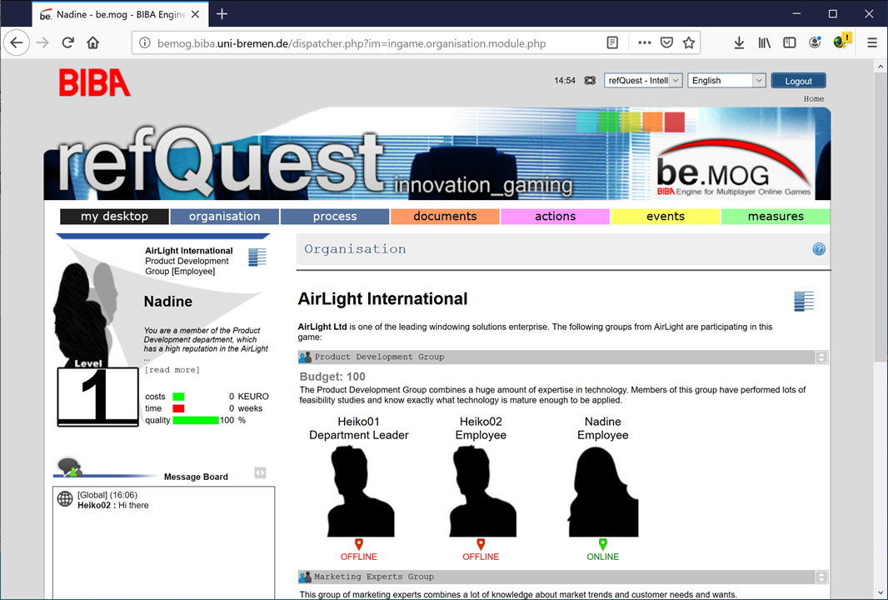Click the globe icon of the Global message
The image size is (888, 600).
[x=65, y=498]
